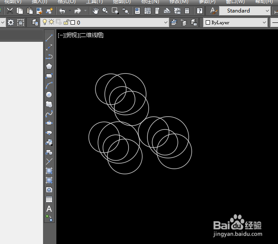
Task: Select the Polyline tool
Action: tap(49, 57)
